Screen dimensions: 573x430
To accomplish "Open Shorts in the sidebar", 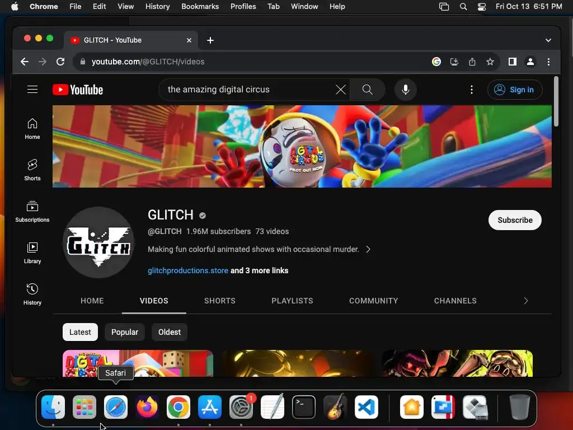I will point(32,170).
